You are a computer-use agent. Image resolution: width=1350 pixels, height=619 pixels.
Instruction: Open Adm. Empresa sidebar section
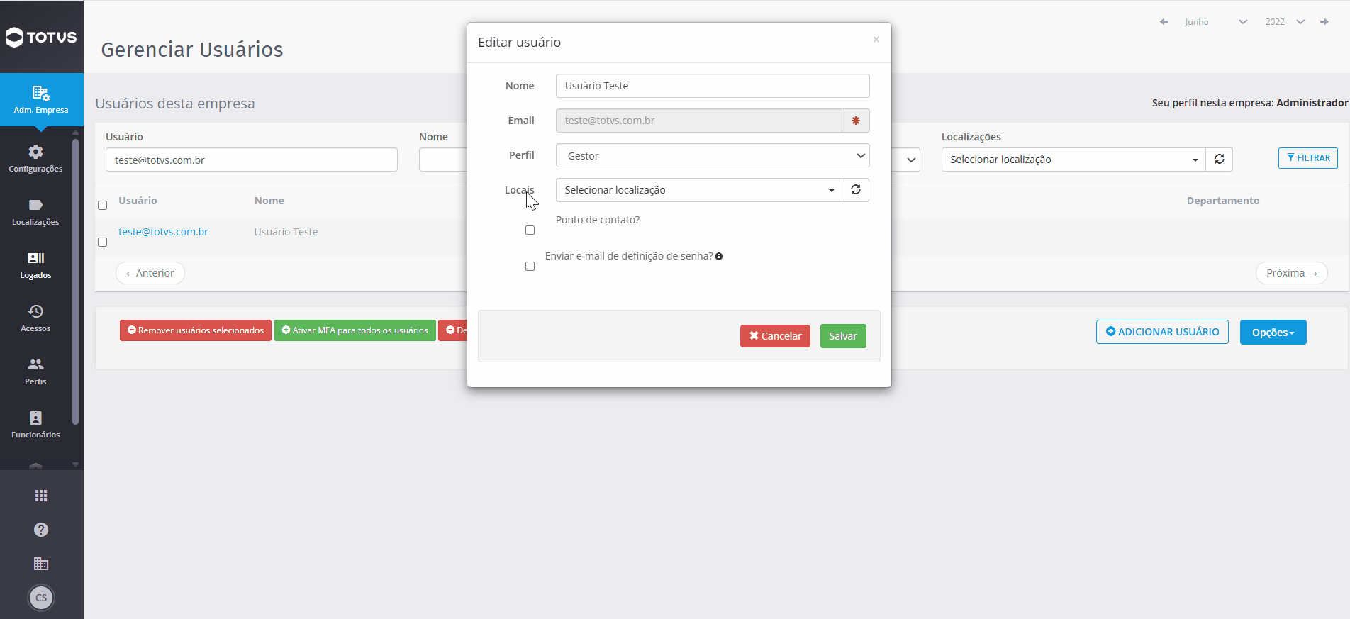(x=41, y=99)
